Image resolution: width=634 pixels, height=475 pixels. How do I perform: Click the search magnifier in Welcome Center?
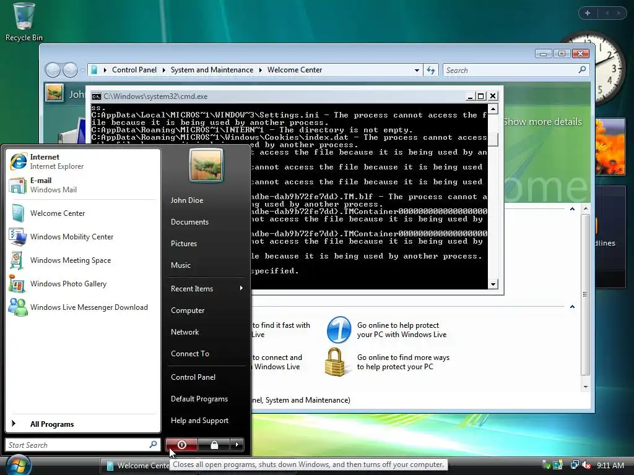(582, 70)
